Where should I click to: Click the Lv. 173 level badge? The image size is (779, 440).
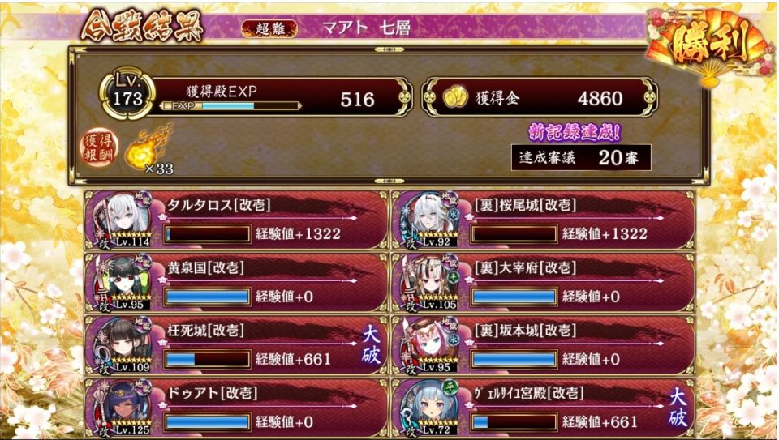[127, 92]
